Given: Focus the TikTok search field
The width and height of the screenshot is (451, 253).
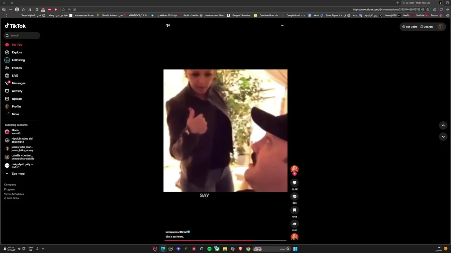Looking at the screenshot, I should pyautogui.click(x=22, y=35).
